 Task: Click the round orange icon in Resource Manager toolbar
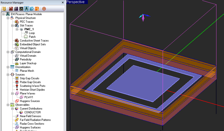pyautogui.click(x=44, y=8)
